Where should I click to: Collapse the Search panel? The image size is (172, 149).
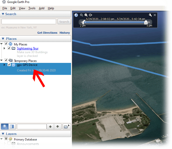pyautogui.click(x=3, y=14)
